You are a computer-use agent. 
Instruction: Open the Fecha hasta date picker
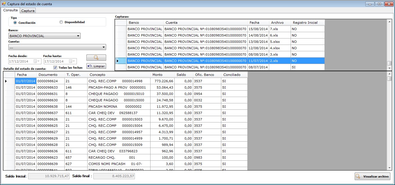pos(73,61)
